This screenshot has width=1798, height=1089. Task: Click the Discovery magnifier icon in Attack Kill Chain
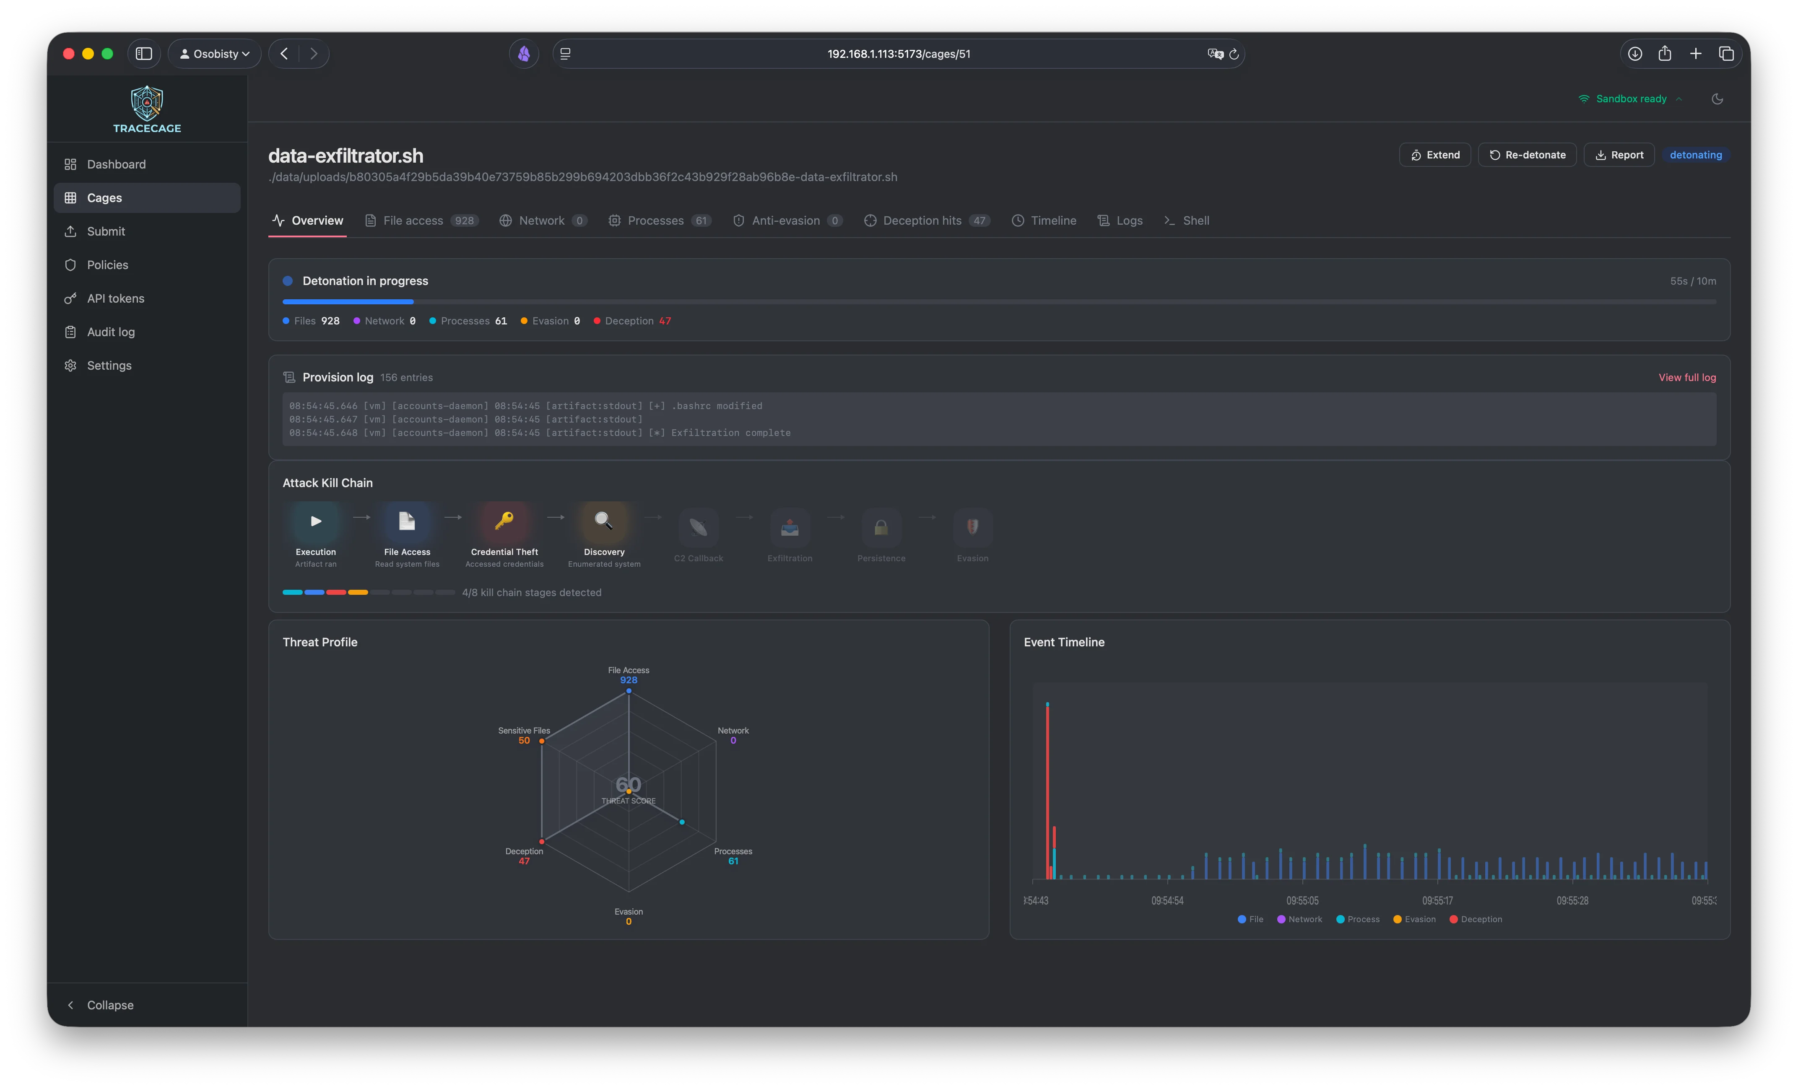pyautogui.click(x=603, y=521)
